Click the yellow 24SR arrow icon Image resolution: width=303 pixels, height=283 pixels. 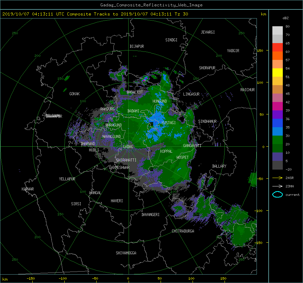277,178
